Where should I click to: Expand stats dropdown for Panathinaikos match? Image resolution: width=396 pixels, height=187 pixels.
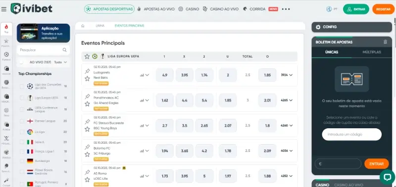[145, 100]
